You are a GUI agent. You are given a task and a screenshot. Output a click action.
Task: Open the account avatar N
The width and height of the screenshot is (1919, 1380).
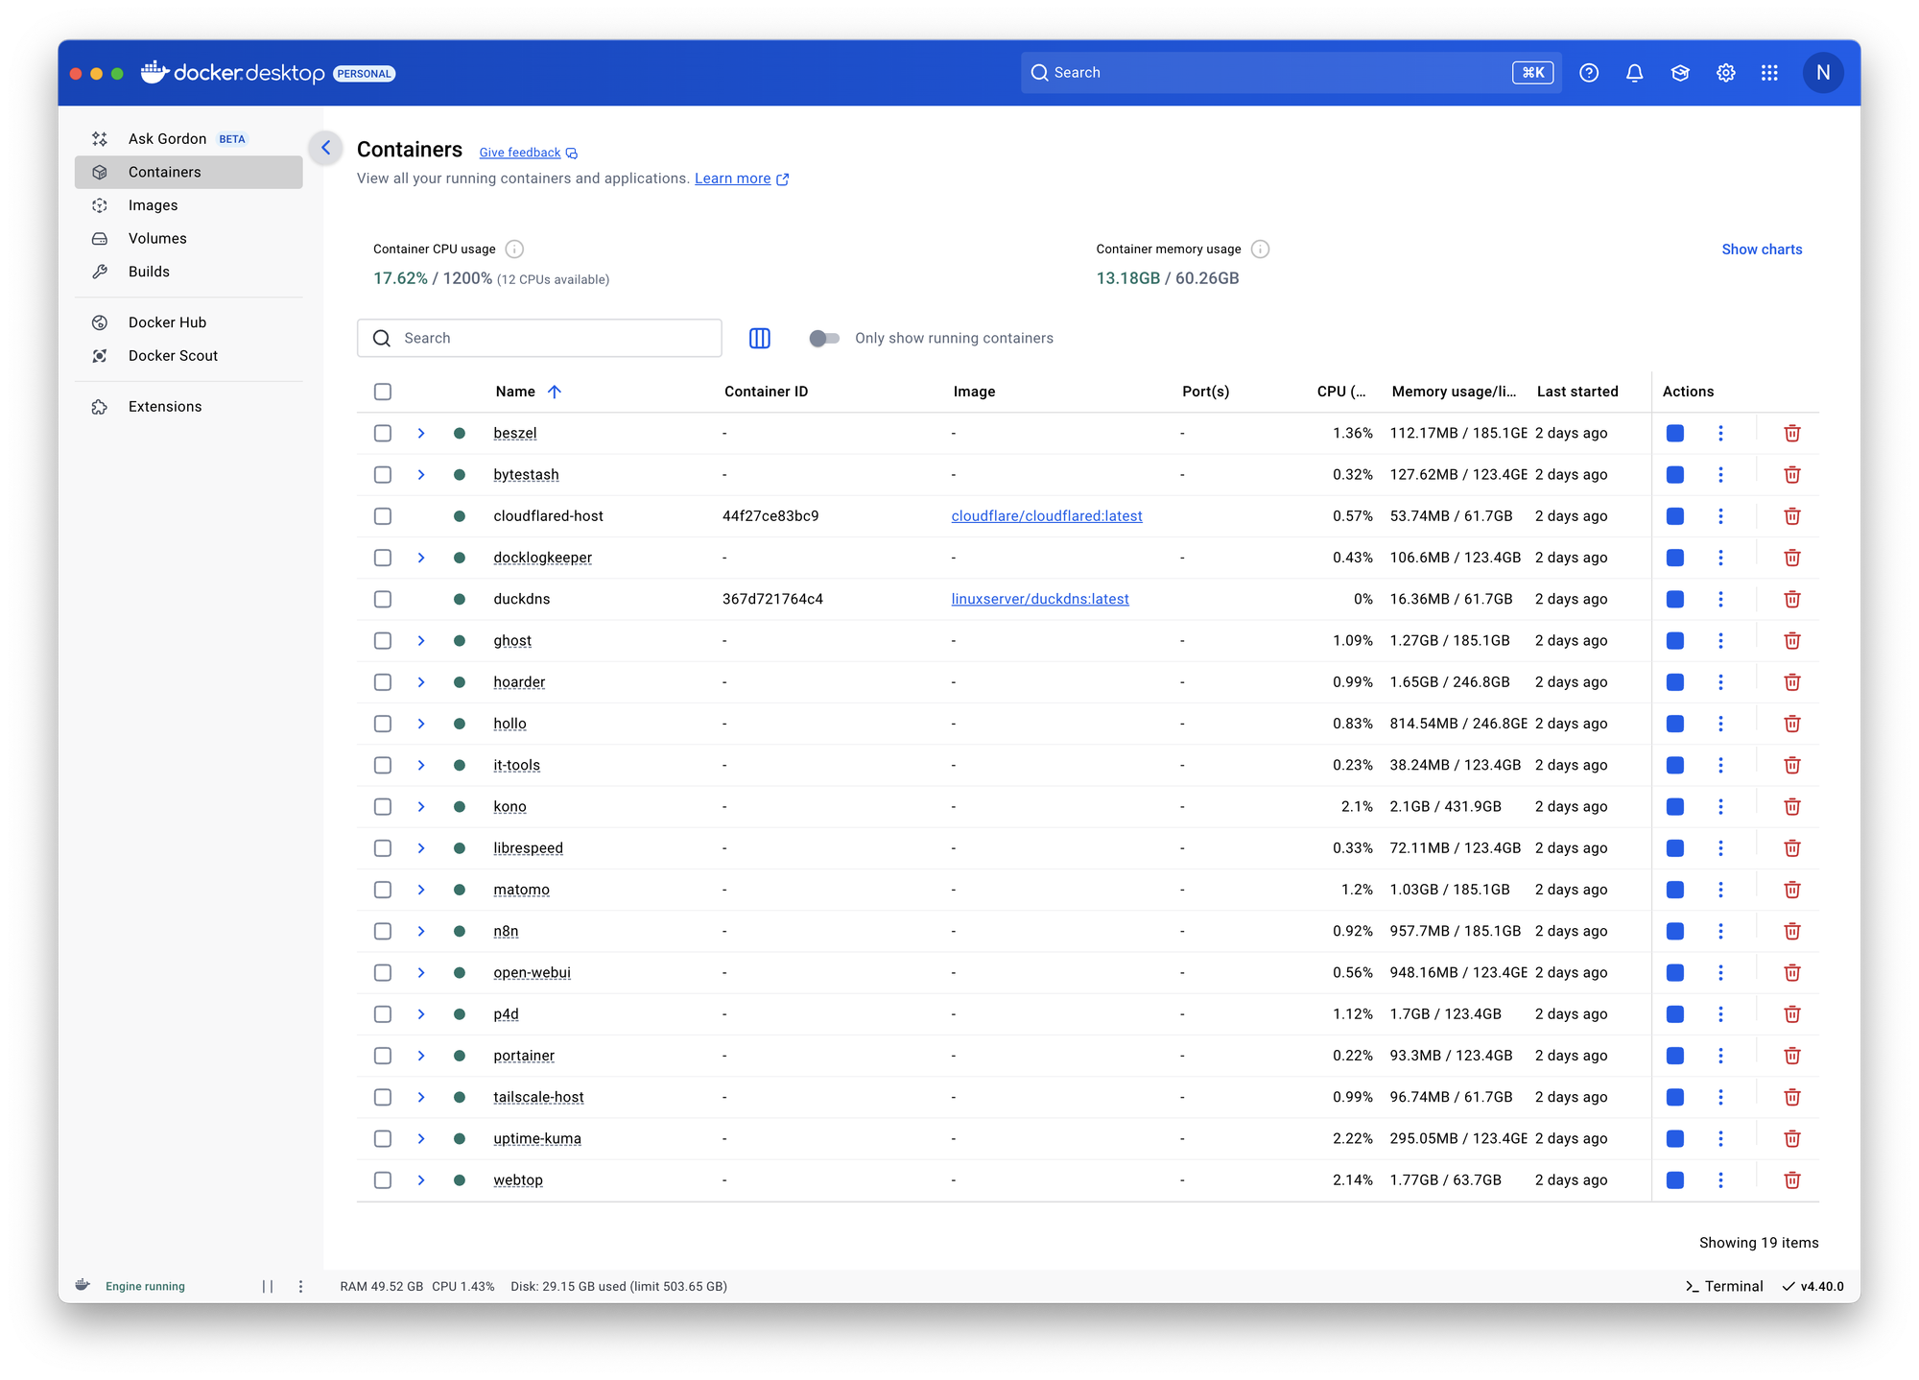1823,73
